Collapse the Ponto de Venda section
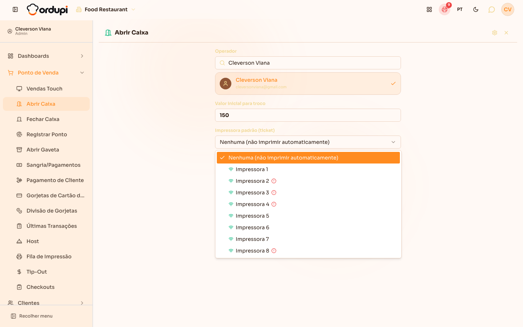Screen dimensions: 523x327 point(46,73)
